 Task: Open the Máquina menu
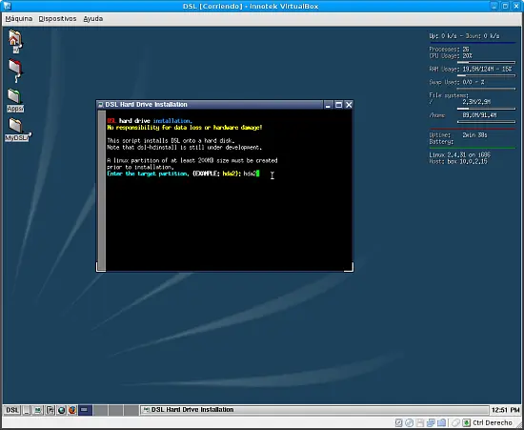(x=19, y=19)
